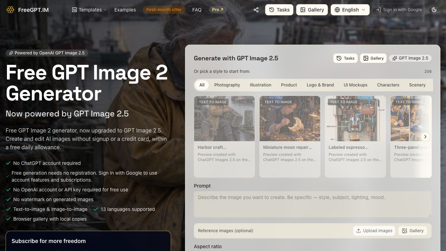Click the No OpenAI account or API key text

click(71, 190)
